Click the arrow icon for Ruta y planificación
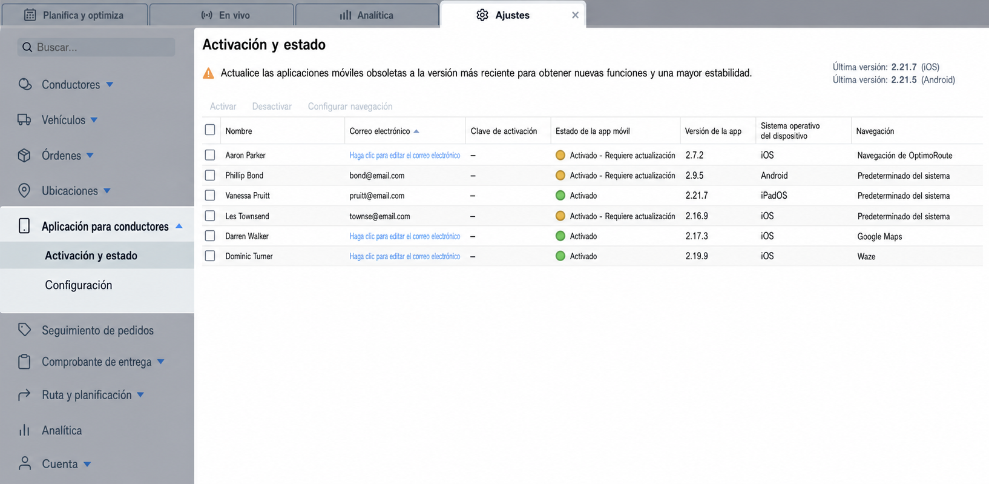Screen dimensions: 989x484 click(24, 395)
